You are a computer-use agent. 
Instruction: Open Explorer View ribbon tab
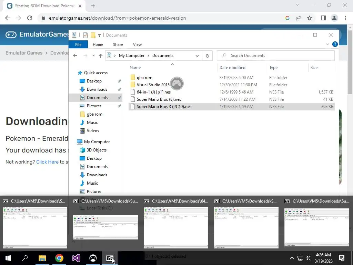point(137,45)
